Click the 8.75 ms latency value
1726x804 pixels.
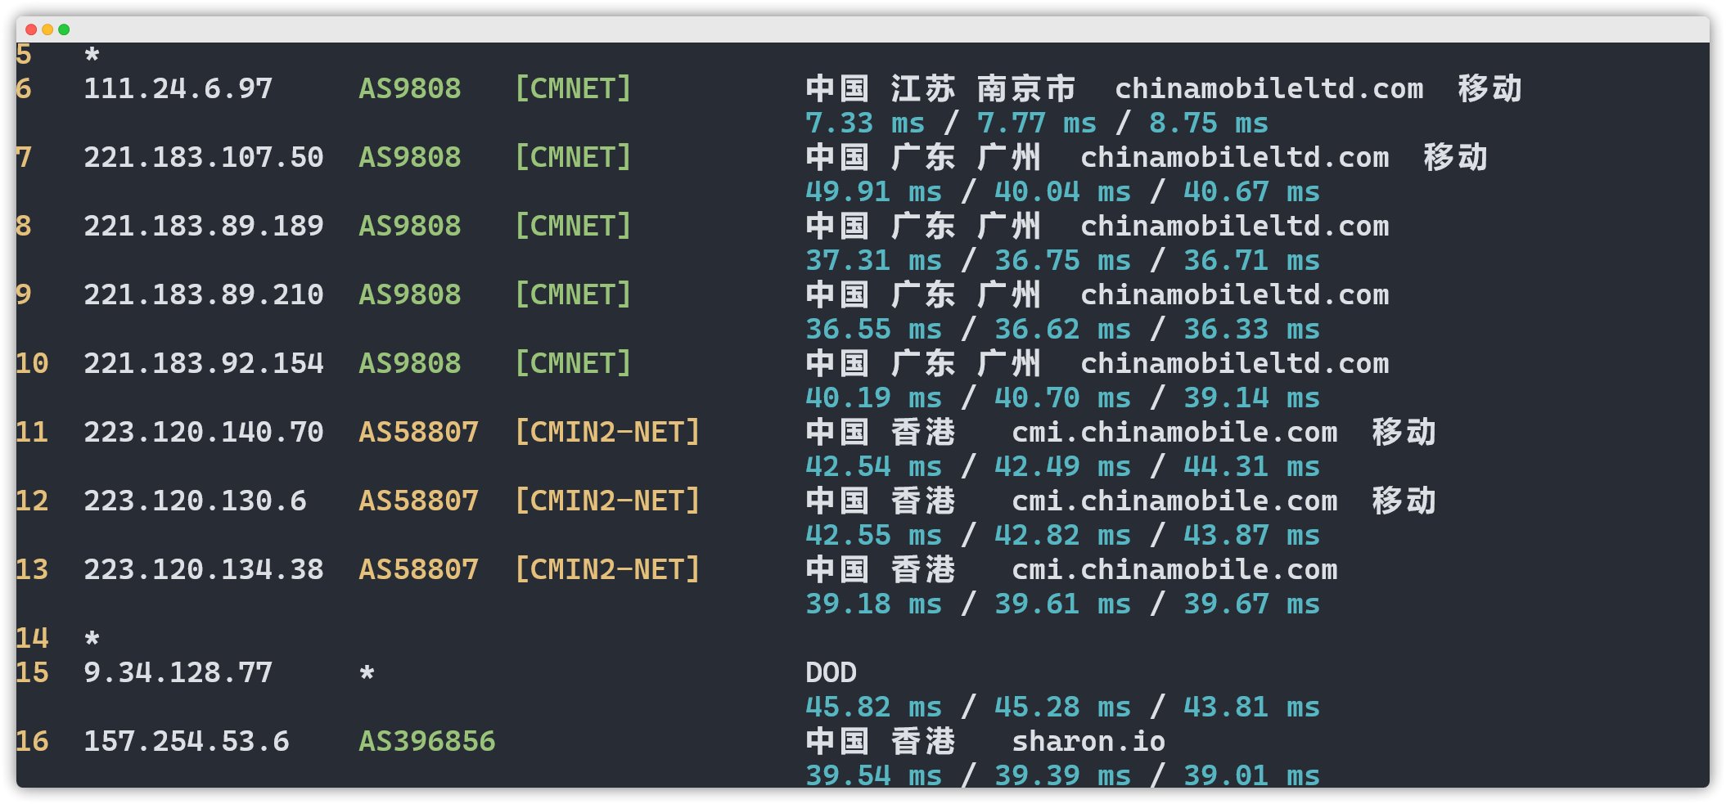(x=1209, y=123)
